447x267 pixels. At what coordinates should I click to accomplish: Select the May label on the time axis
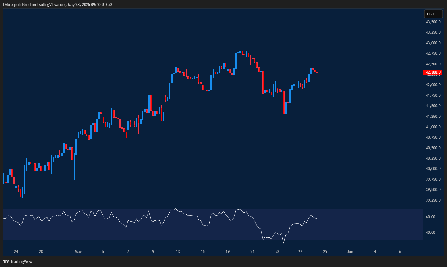78,251
